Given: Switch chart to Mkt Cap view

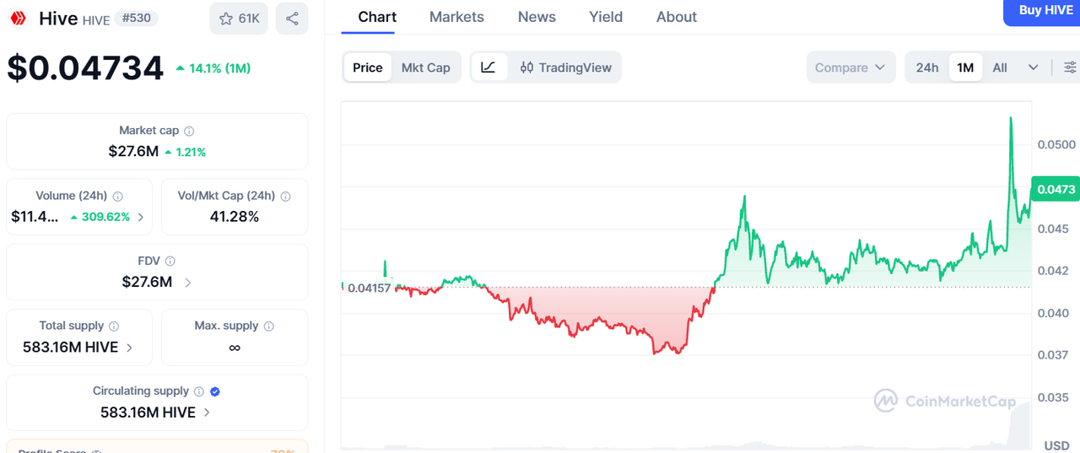Looking at the screenshot, I should click(425, 67).
